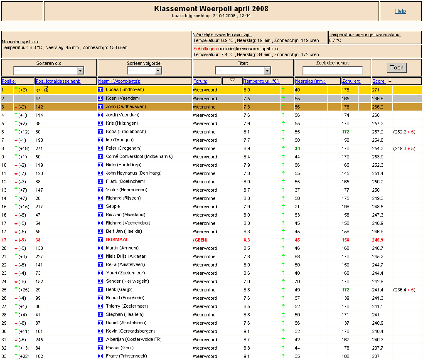
Task: Expand the Filter dropdown list
Action: tap(243, 71)
